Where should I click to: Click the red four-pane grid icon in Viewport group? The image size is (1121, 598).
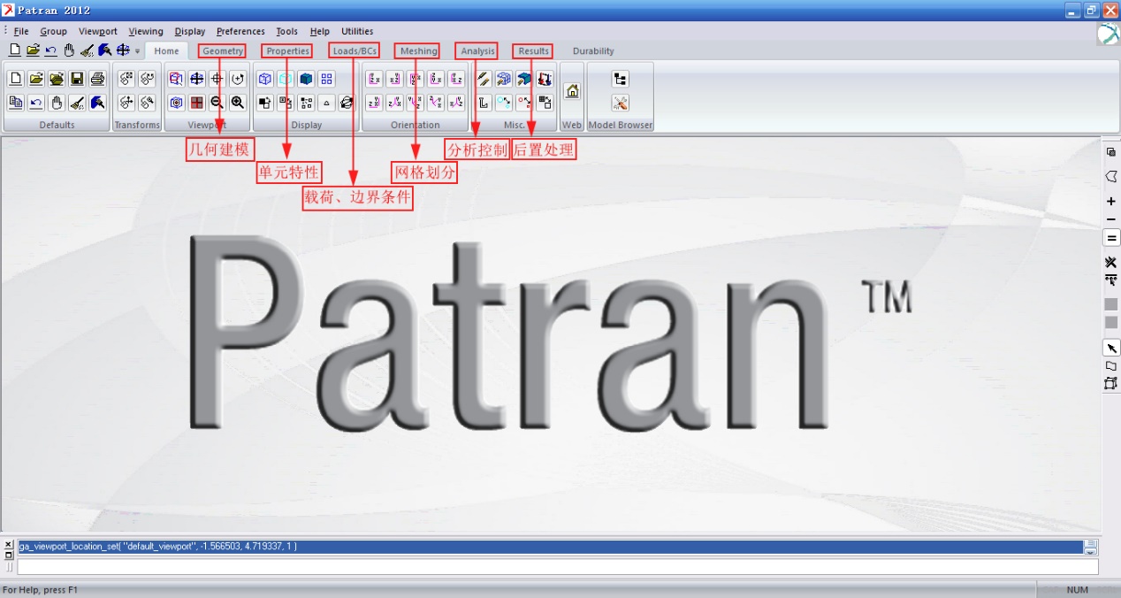coord(197,103)
